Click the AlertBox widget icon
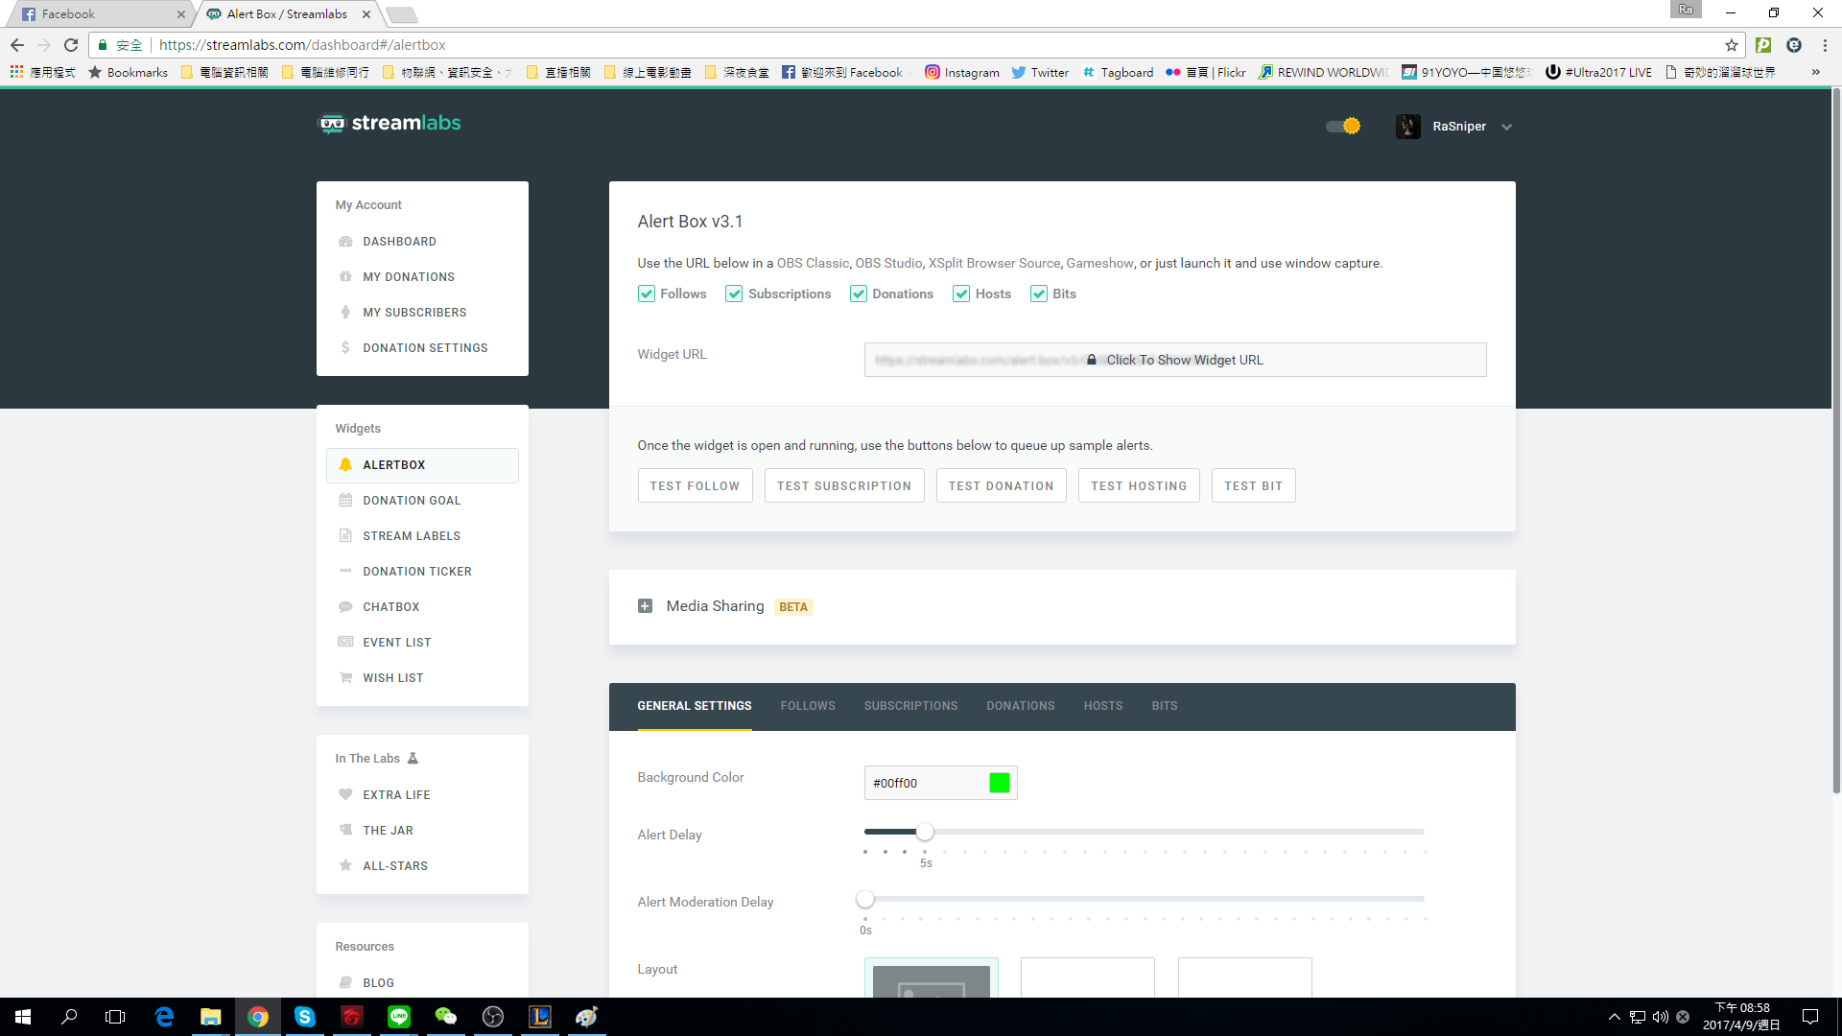The width and height of the screenshot is (1842, 1036). point(345,464)
